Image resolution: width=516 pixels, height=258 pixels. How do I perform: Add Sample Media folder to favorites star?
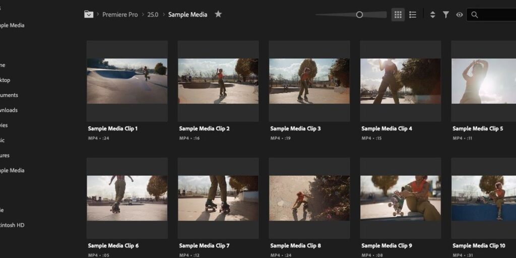coord(218,14)
